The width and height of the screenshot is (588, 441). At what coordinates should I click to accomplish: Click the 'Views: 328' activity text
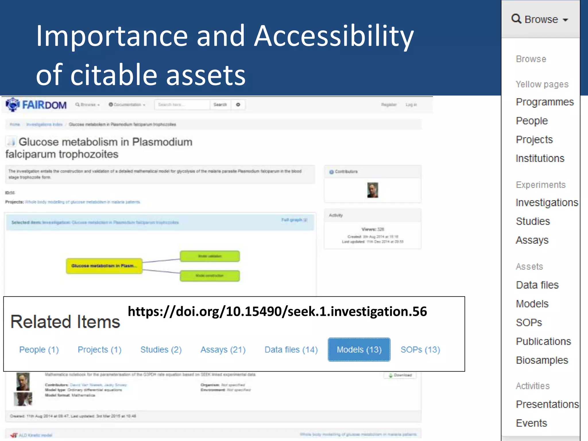coord(373,229)
